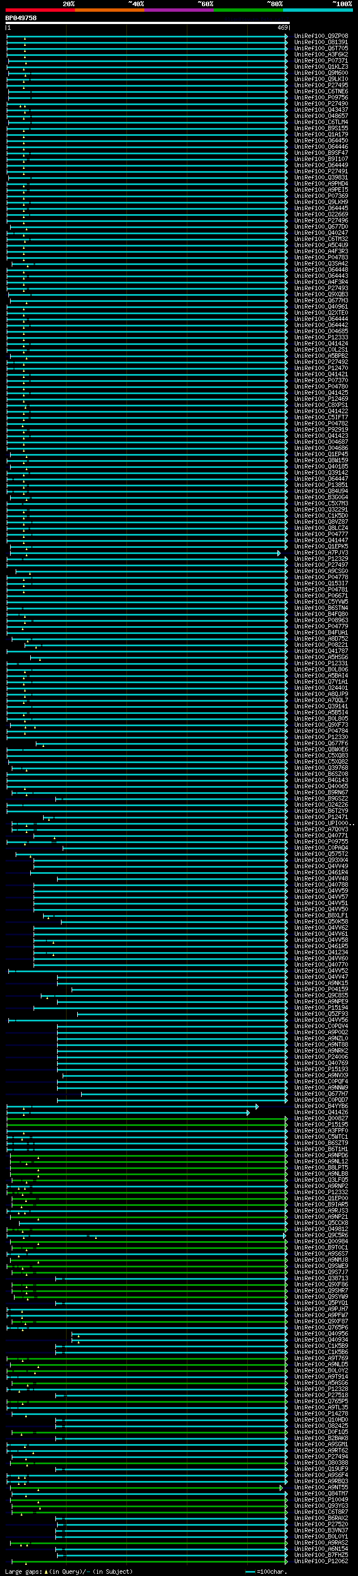Click the red ~20% identity legend segment
The image size is (358, 1576).
pyautogui.click(x=40, y=10)
